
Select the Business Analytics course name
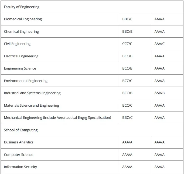pos(19,142)
